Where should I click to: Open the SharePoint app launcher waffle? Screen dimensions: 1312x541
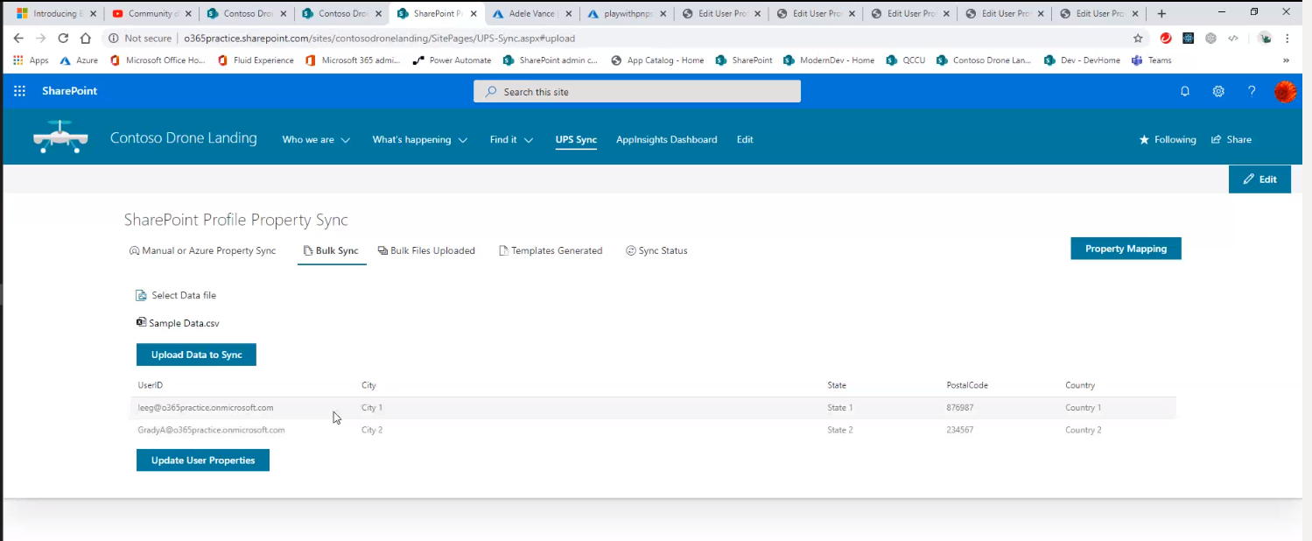[x=18, y=91]
